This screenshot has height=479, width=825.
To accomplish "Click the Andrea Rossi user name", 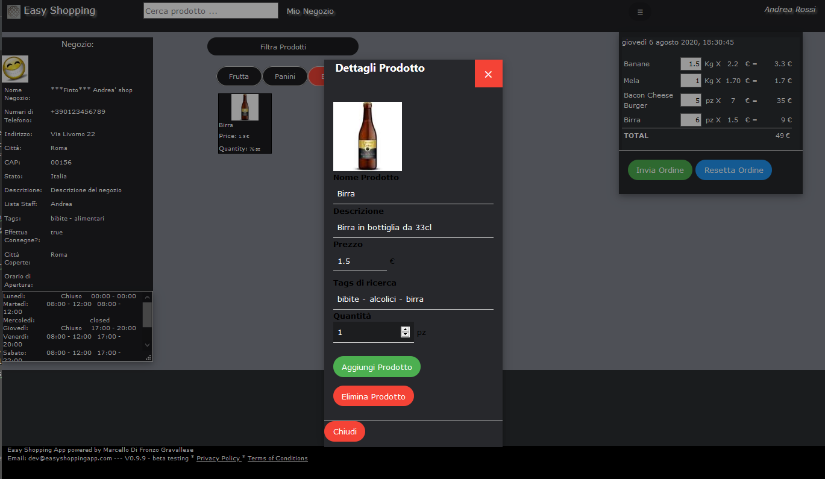I will tap(790, 10).
